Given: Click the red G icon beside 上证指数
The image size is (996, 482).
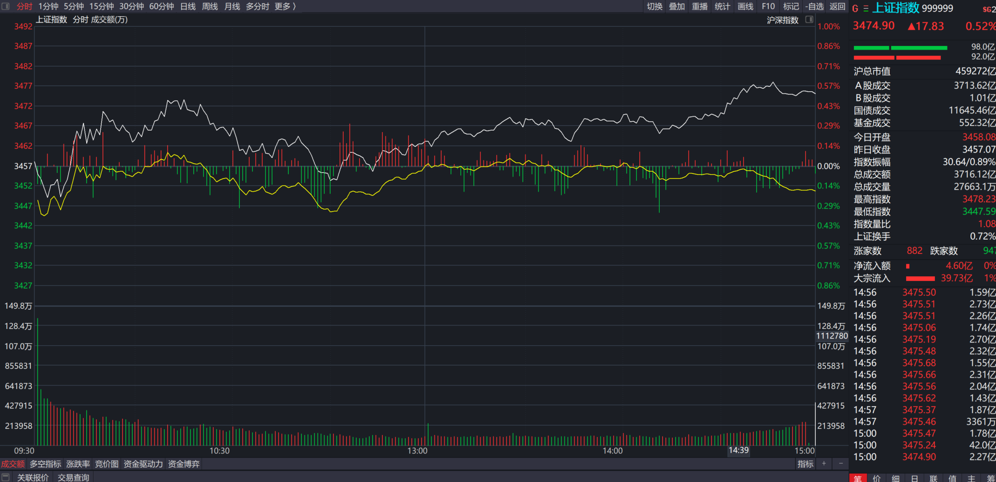Looking at the screenshot, I should (856, 8).
